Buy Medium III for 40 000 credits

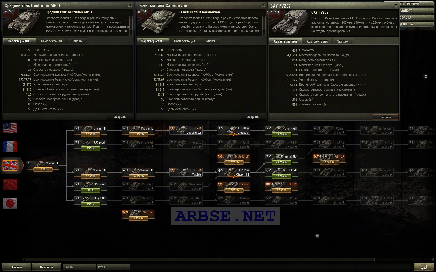click(x=138, y=176)
